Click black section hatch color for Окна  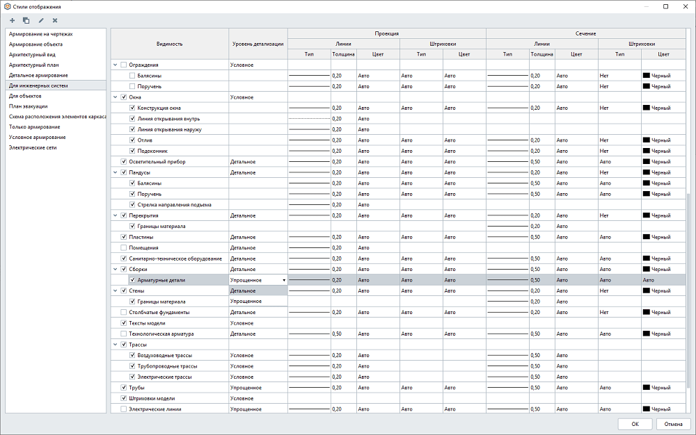pos(656,108)
